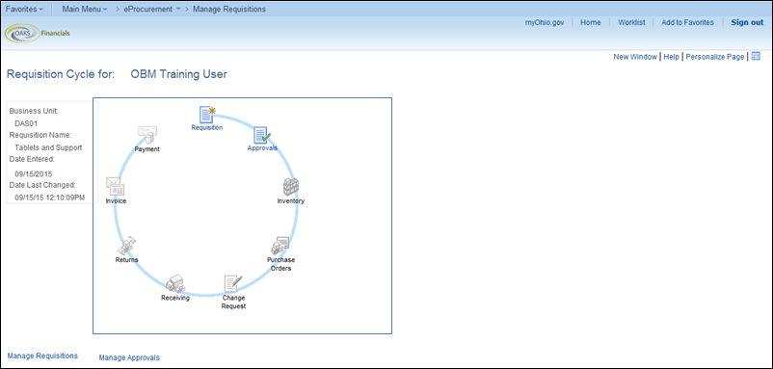Open the Worklist header link
This screenshot has width=773, height=369.
(x=631, y=22)
